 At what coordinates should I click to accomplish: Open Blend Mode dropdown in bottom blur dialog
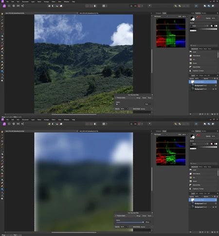point(146,227)
